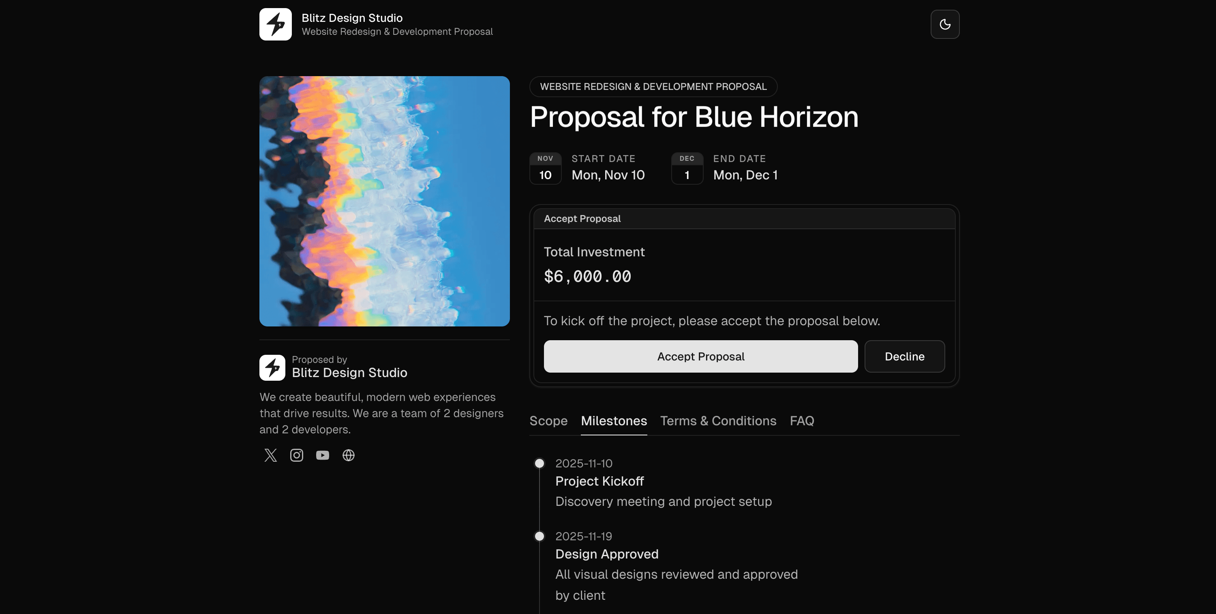Click the Nov 10 calendar date icon
Viewport: 1216px width, 614px height.
(x=545, y=168)
